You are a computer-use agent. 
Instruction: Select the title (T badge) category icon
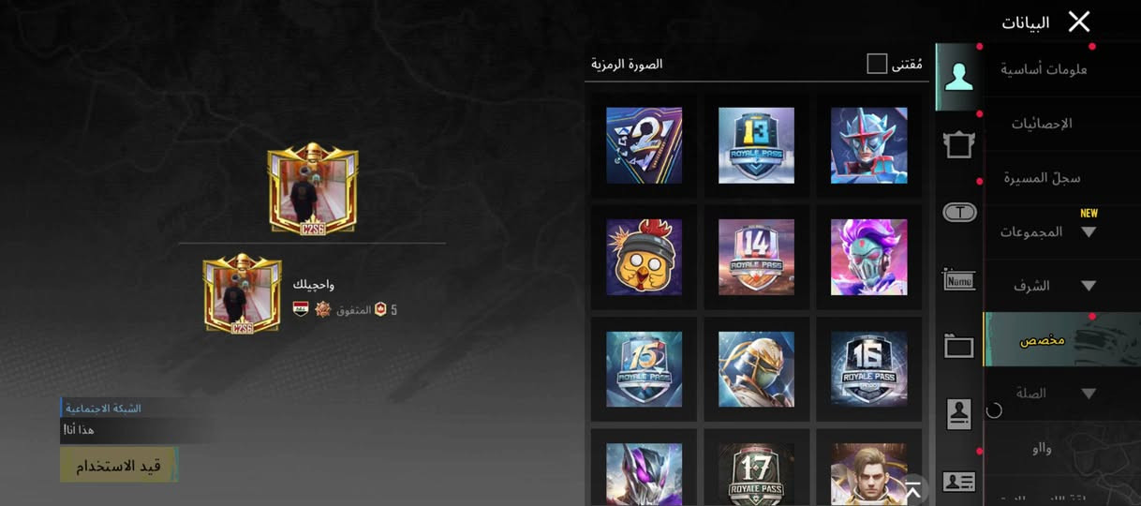(x=958, y=213)
